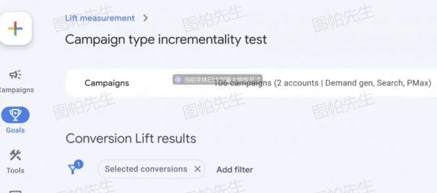
Task: Go back to Lift measurement
Action: 100,18
